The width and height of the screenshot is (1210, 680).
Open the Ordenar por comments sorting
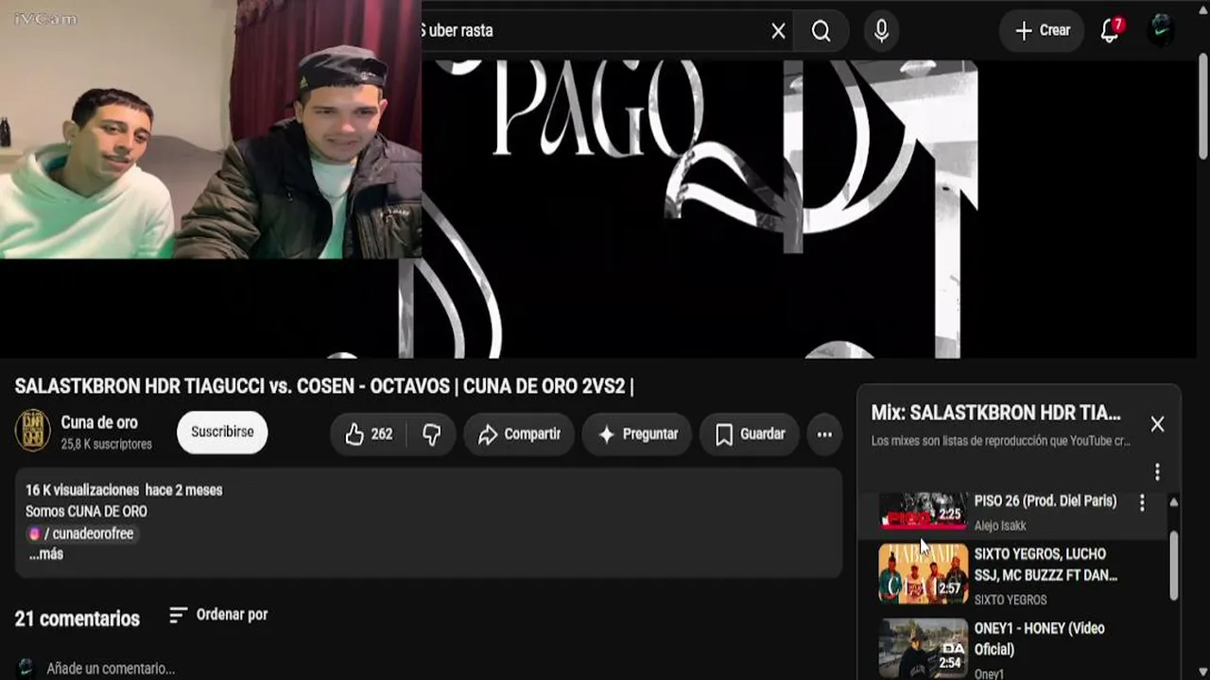pyautogui.click(x=218, y=615)
